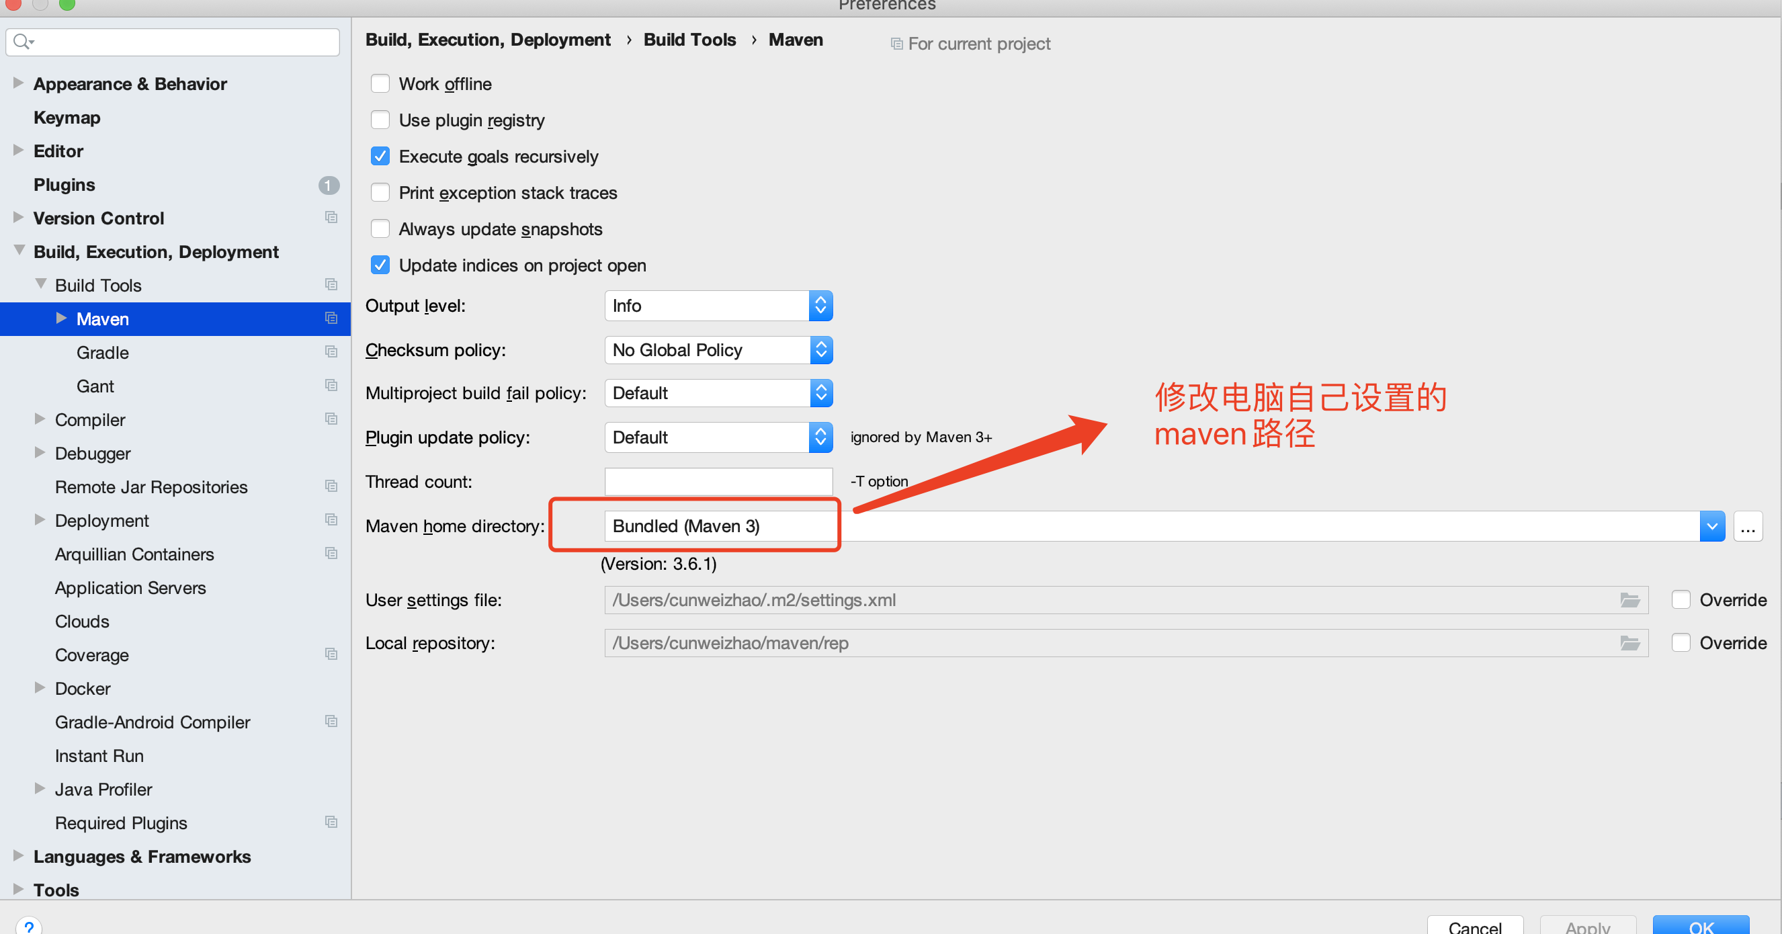Open the Maven home directory dropdown arrow

(1711, 527)
